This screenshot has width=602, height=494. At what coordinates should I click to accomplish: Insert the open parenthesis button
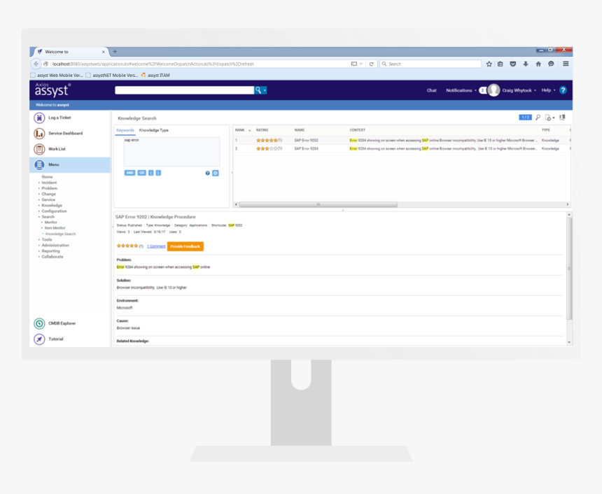pos(151,173)
